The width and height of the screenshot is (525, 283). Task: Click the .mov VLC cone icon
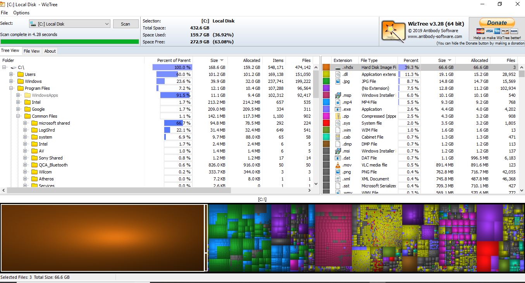tap(337, 165)
